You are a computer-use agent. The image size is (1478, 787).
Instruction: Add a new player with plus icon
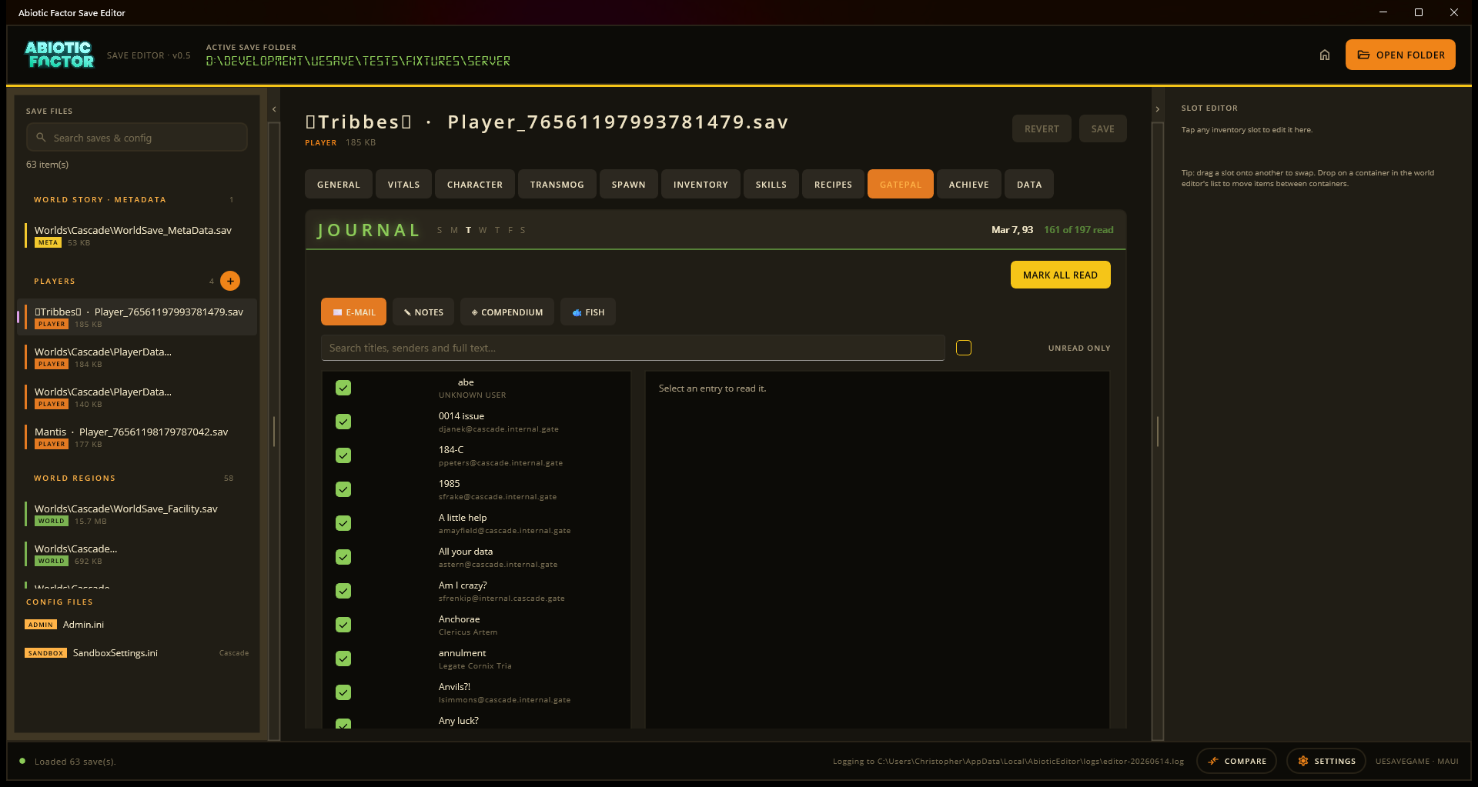pos(230,281)
